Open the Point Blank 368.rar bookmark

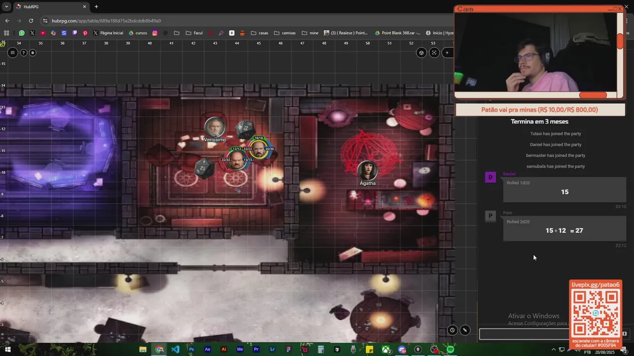pyautogui.click(x=398, y=33)
